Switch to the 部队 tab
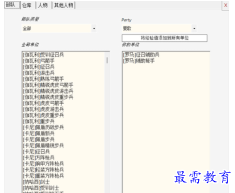Viewport: 235px width, 193px height. click(11, 5)
